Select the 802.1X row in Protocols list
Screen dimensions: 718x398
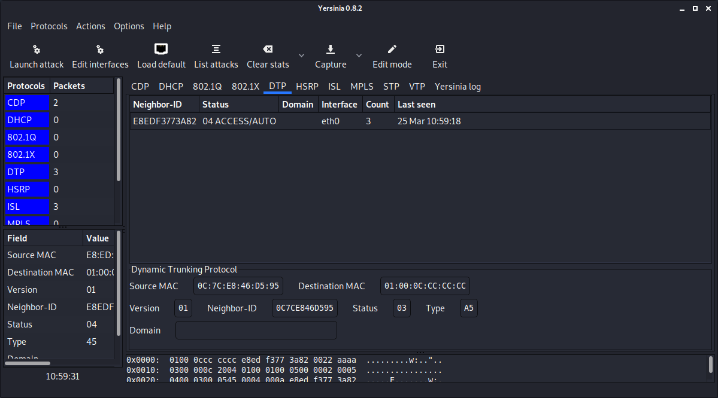(59, 154)
